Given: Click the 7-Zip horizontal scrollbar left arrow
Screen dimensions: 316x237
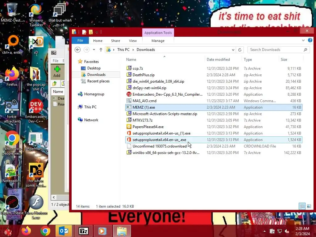Looking at the screenshot, I should 54,197.
